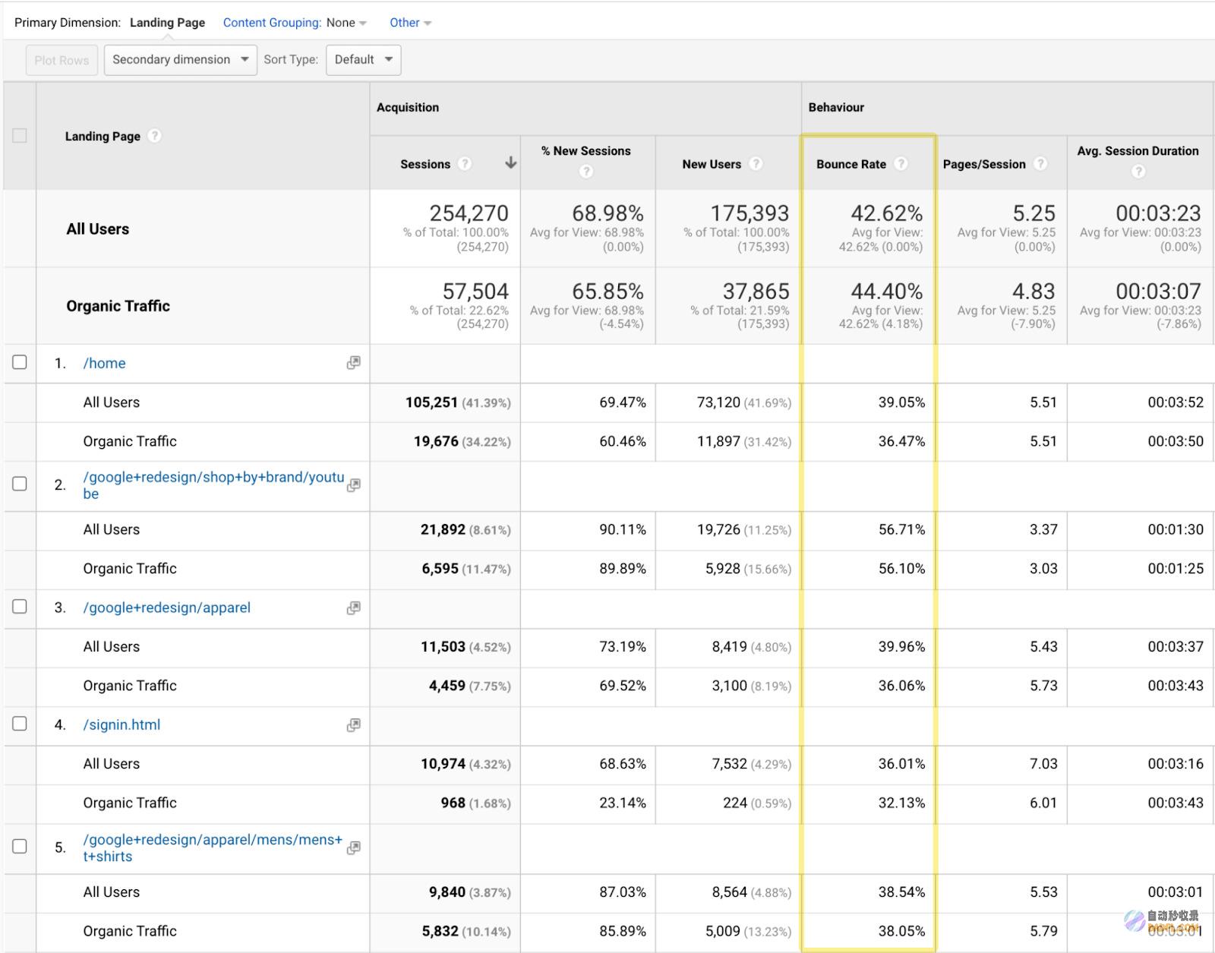Open the Other dimension menu

pos(410,23)
